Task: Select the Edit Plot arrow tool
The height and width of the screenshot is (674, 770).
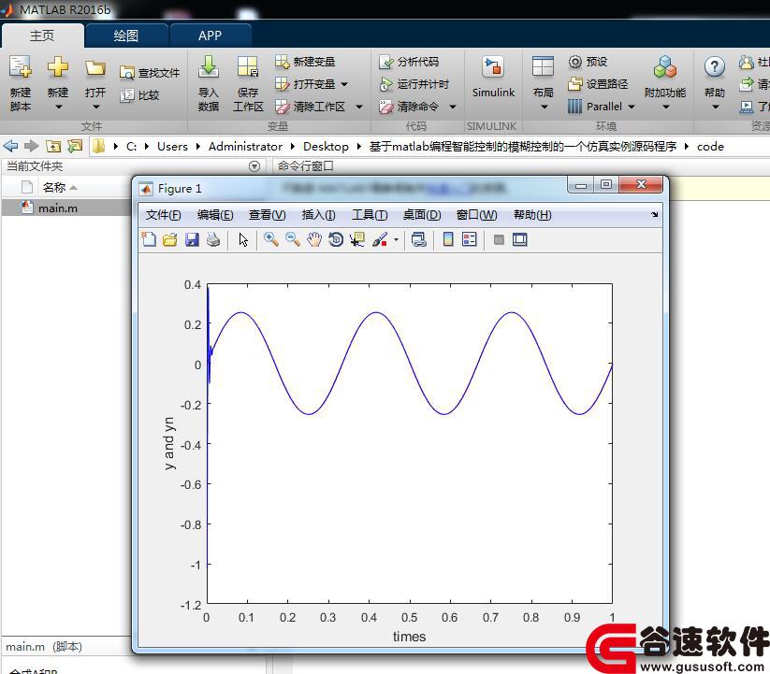Action: pyautogui.click(x=243, y=239)
